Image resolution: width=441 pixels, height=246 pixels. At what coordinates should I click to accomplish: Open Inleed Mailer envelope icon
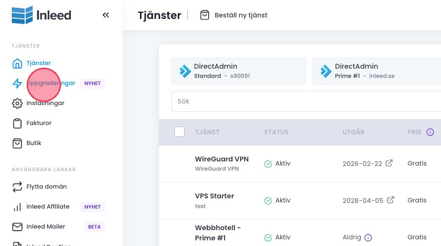pos(17,227)
